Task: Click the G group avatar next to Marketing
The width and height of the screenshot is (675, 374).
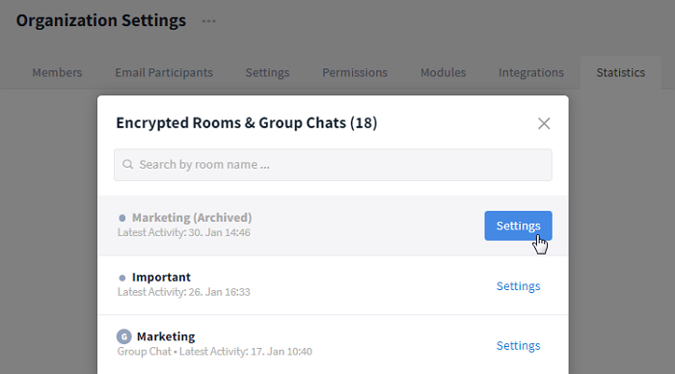Action: coord(124,336)
